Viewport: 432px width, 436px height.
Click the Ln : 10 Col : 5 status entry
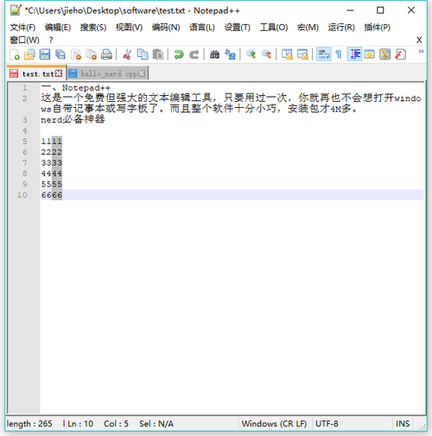tap(98, 424)
